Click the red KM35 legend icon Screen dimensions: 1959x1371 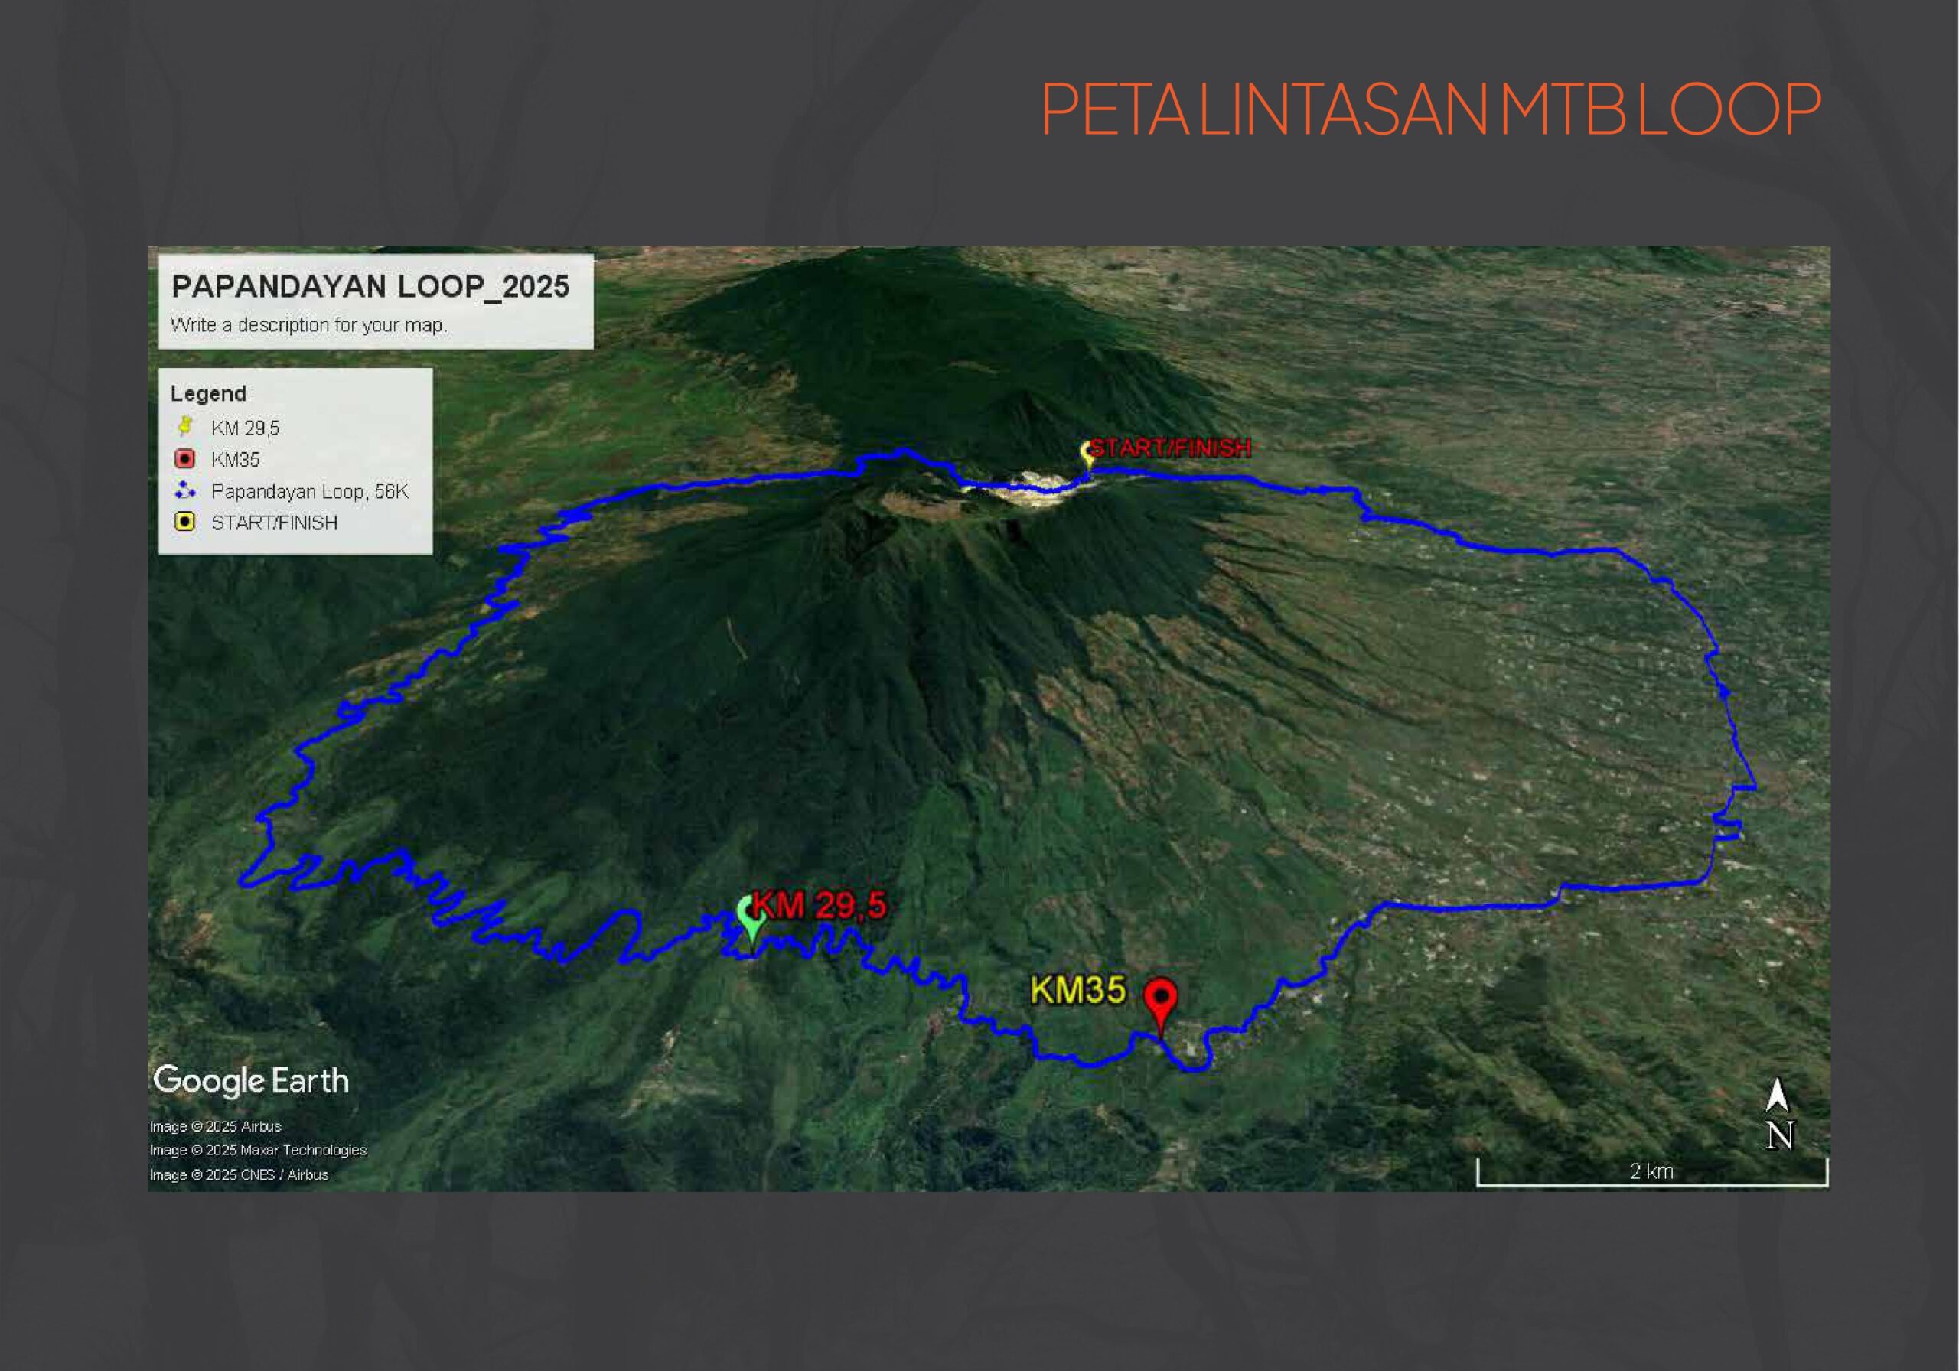click(x=185, y=459)
